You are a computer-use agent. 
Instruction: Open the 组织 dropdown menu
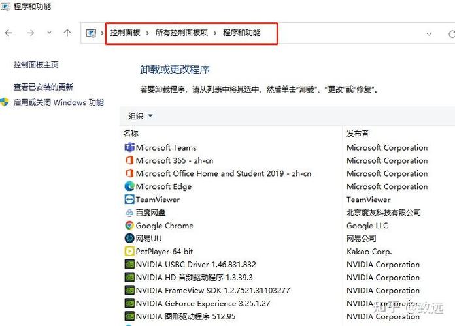tap(141, 116)
